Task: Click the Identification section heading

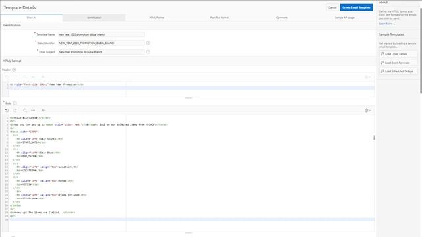Action: tap(12, 25)
